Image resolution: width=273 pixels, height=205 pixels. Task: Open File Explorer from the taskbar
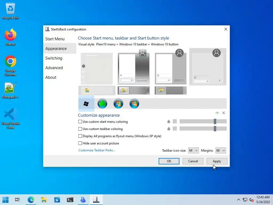[x=44, y=200]
